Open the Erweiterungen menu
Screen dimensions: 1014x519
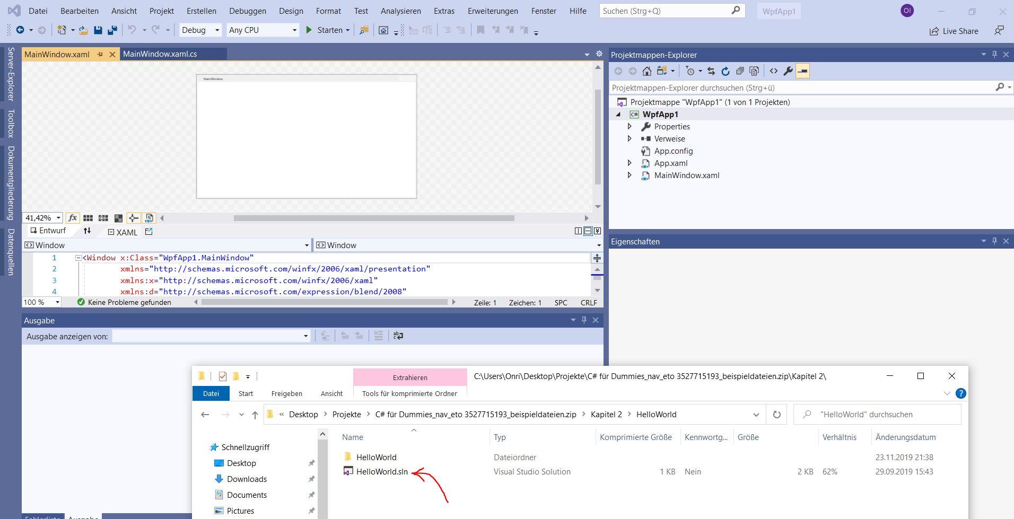493,11
